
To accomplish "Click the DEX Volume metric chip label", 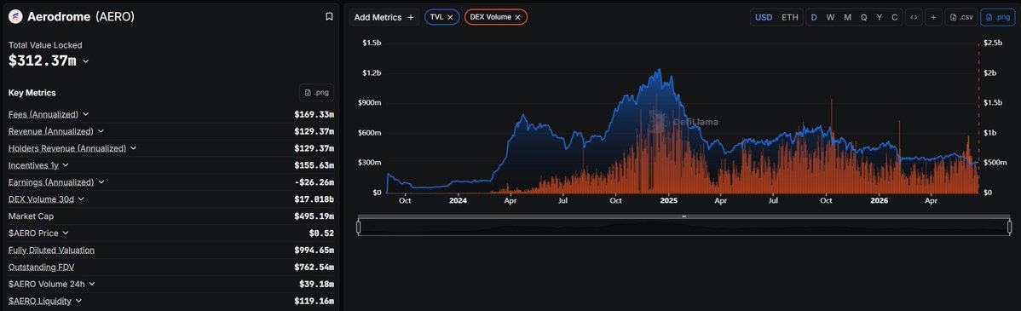I will click(490, 18).
